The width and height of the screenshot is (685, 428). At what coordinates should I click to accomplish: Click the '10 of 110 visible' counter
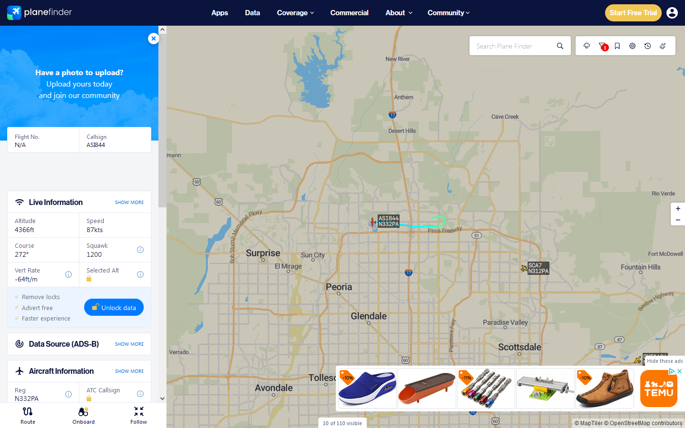coord(342,423)
